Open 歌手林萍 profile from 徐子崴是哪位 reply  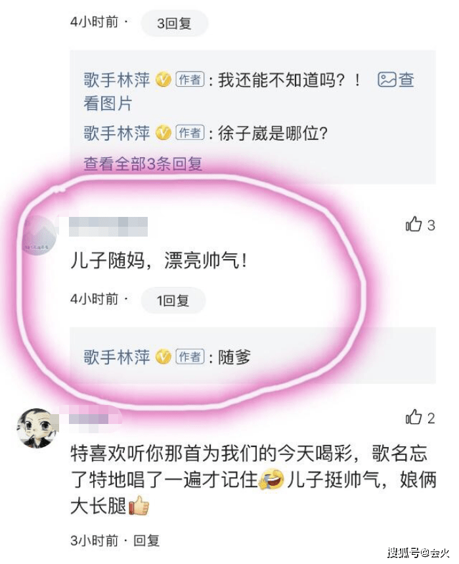(117, 133)
